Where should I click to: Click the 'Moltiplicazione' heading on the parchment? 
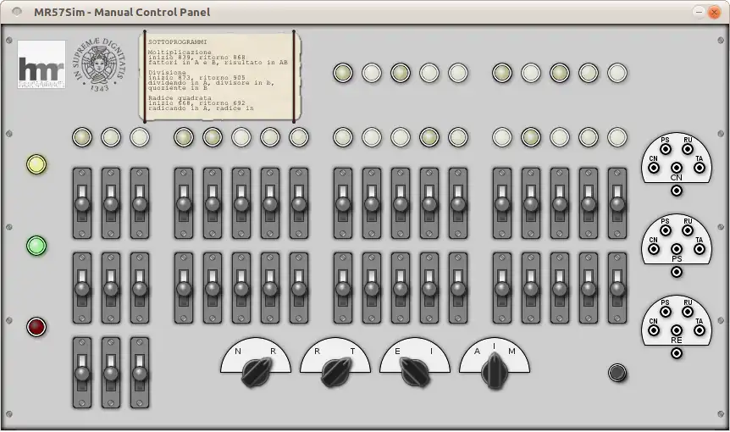(x=180, y=53)
